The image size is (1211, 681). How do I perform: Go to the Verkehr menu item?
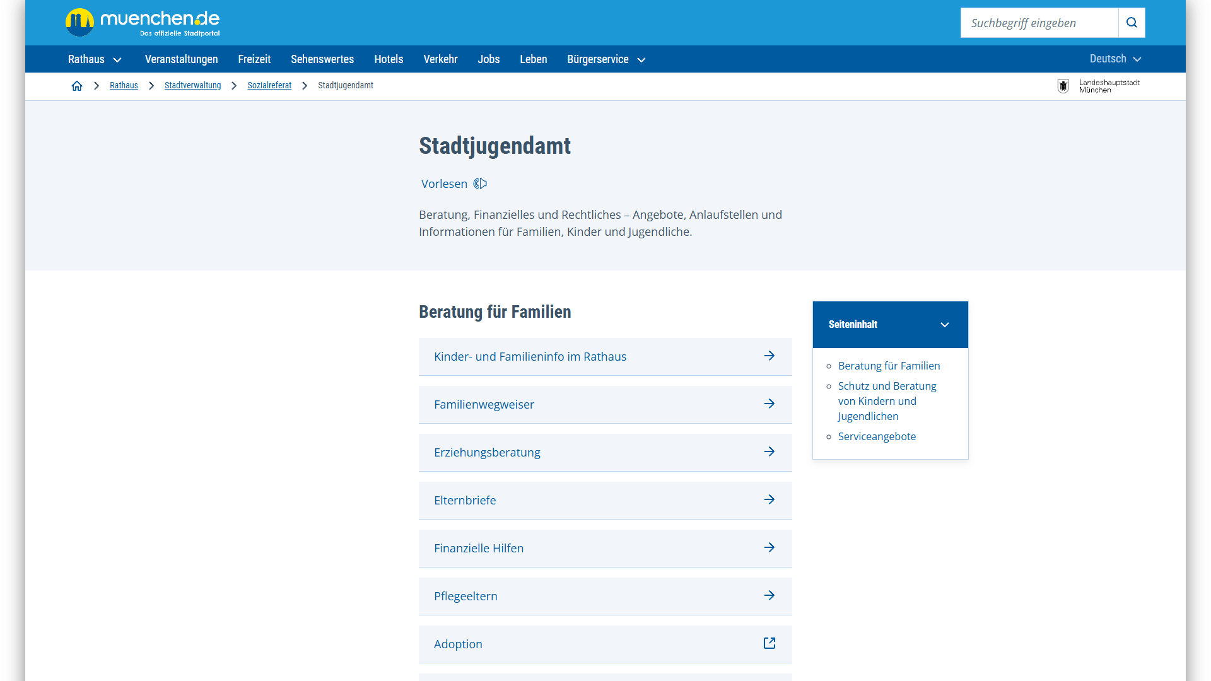pos(440,59)
